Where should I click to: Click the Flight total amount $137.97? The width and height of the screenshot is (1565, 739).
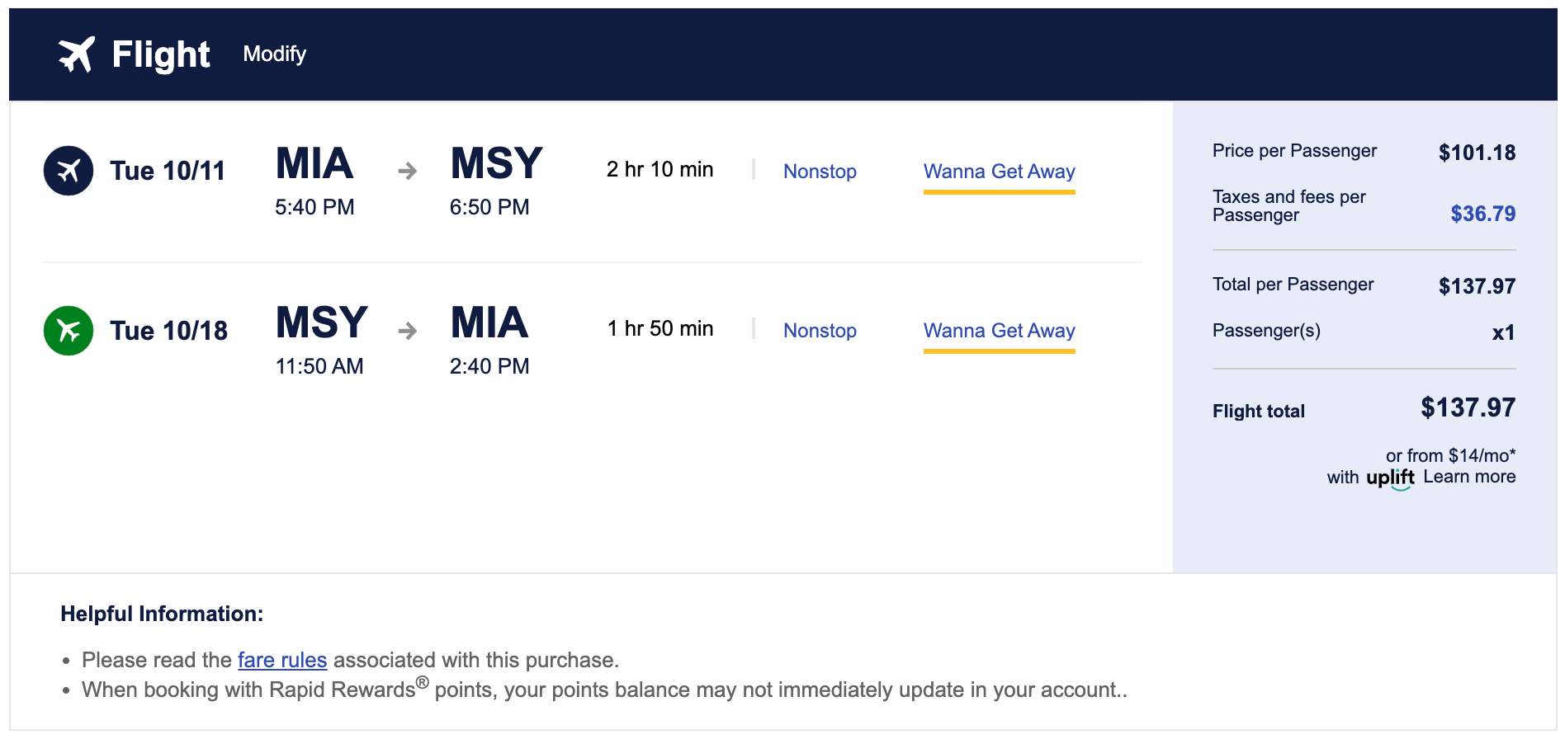click(1468, 407)
